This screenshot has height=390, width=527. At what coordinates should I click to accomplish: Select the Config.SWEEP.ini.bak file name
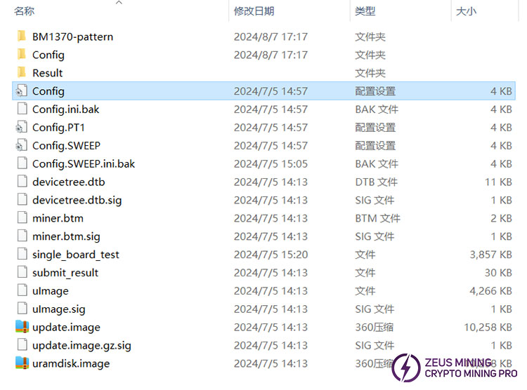click(x=83, y=163)
